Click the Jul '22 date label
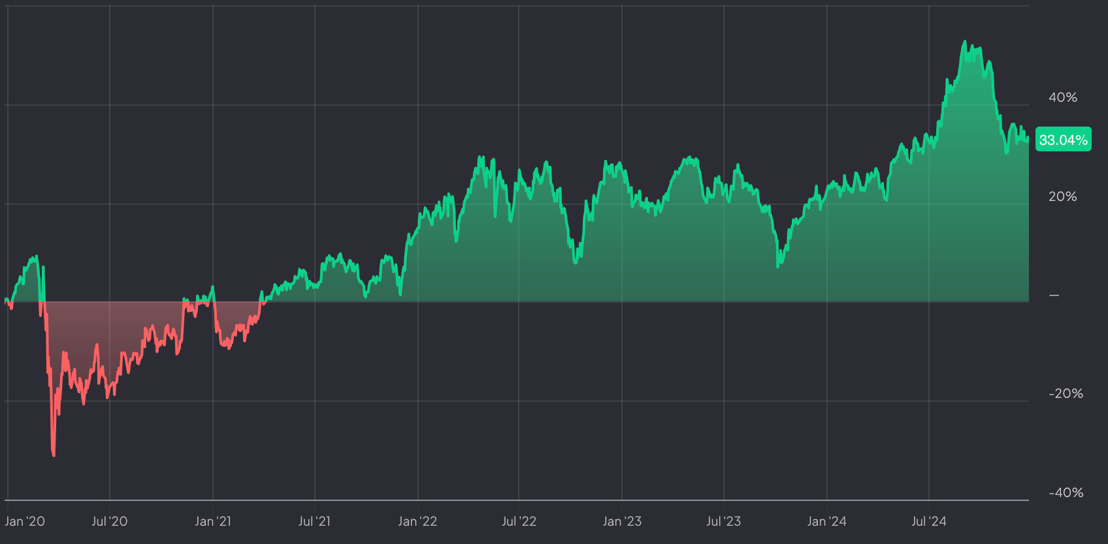The image size is (1108, 544). tap(519, 521)
